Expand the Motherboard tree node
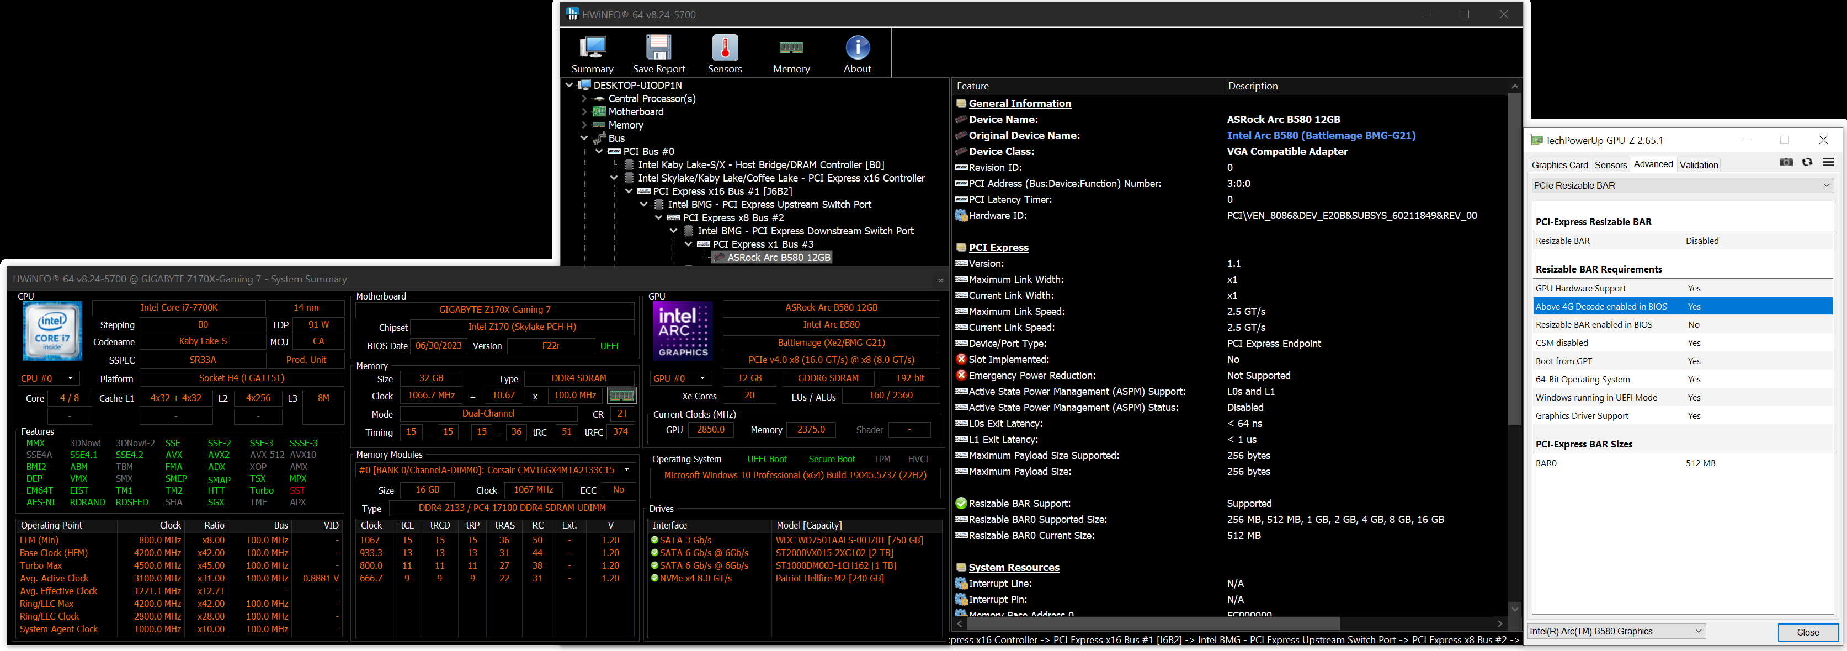1847x651 pixels. 584,112
